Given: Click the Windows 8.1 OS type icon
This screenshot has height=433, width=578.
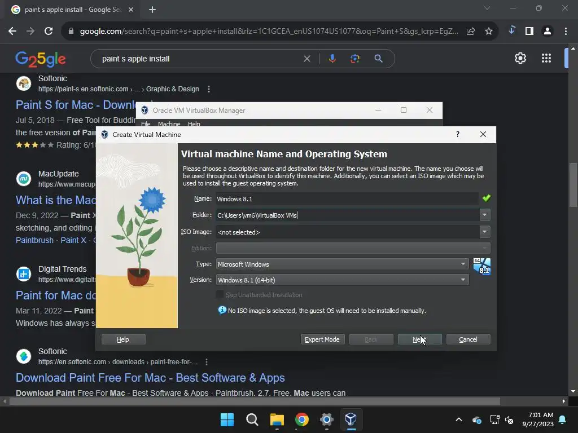Looking at the screenshot, I should pyautogui.click(x=482, y=267).
